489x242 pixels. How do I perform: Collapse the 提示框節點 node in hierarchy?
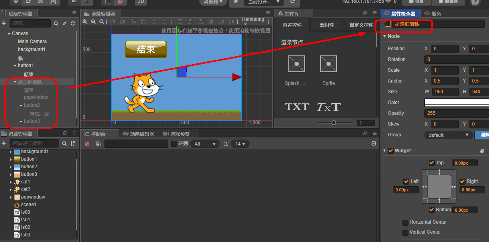click(15, 82)
